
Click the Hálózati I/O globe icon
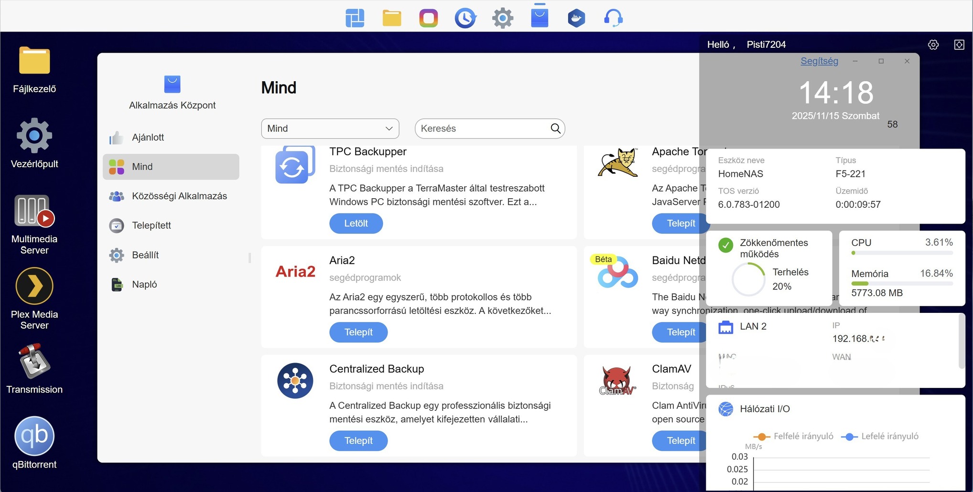click(725, 409)
